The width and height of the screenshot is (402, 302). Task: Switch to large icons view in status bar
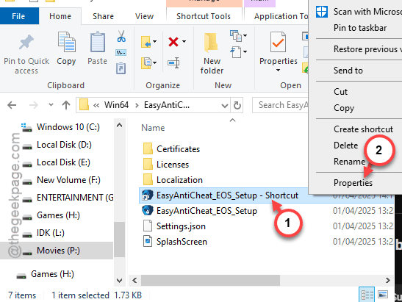pos(383,295)
